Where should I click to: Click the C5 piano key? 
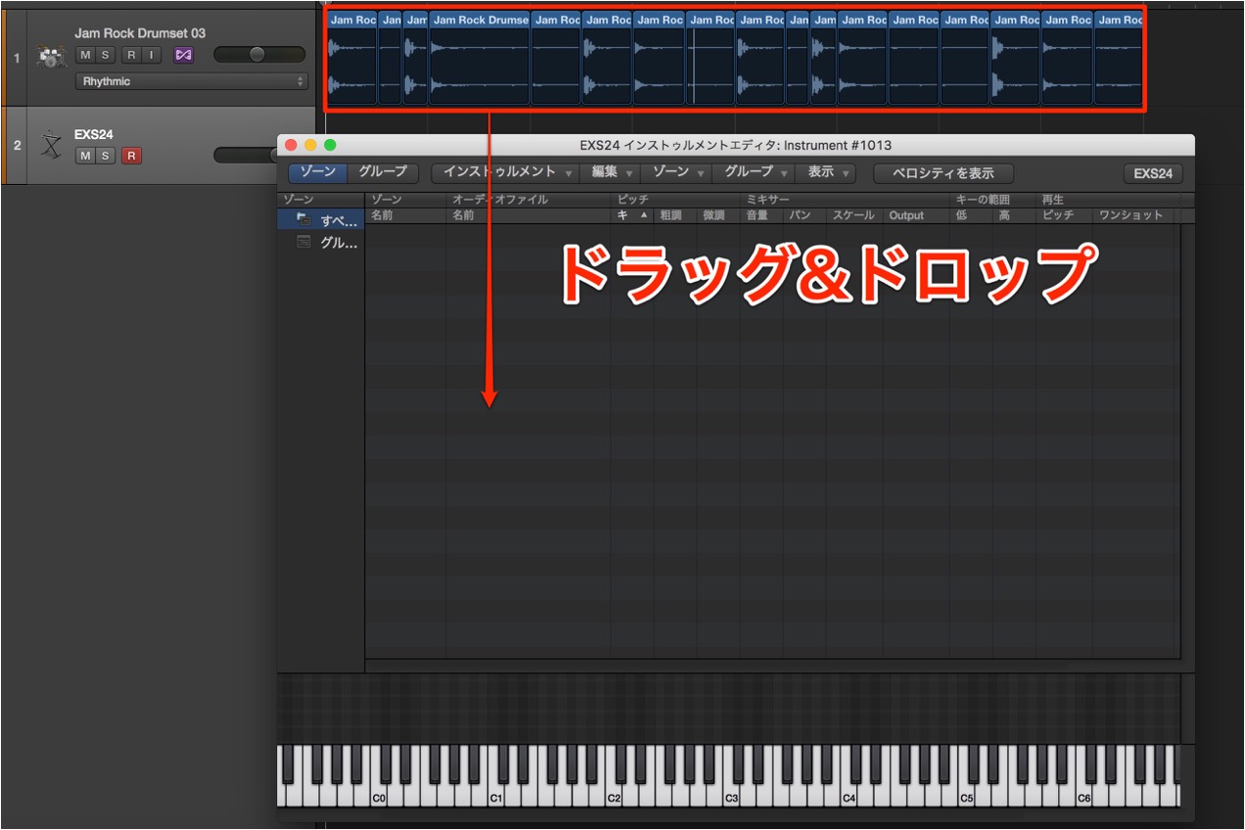point(966,777)
